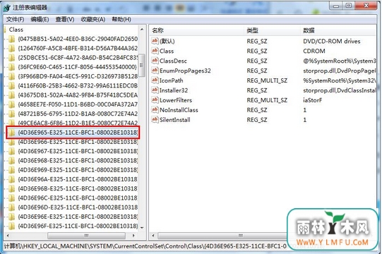Click folder icon of {4D36E967-E325 key

(x=11, y=151)
